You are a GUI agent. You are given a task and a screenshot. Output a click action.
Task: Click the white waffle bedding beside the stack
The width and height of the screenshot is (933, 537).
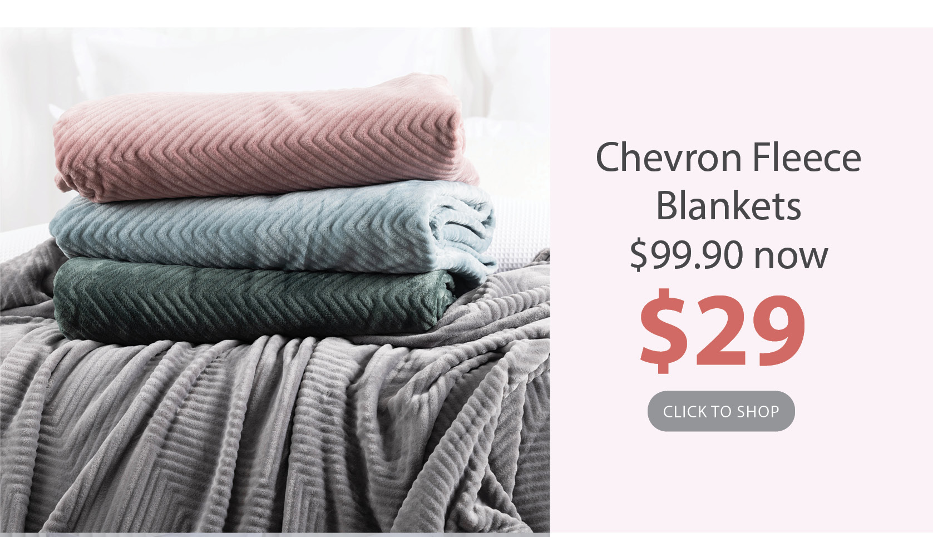(517, 228)
